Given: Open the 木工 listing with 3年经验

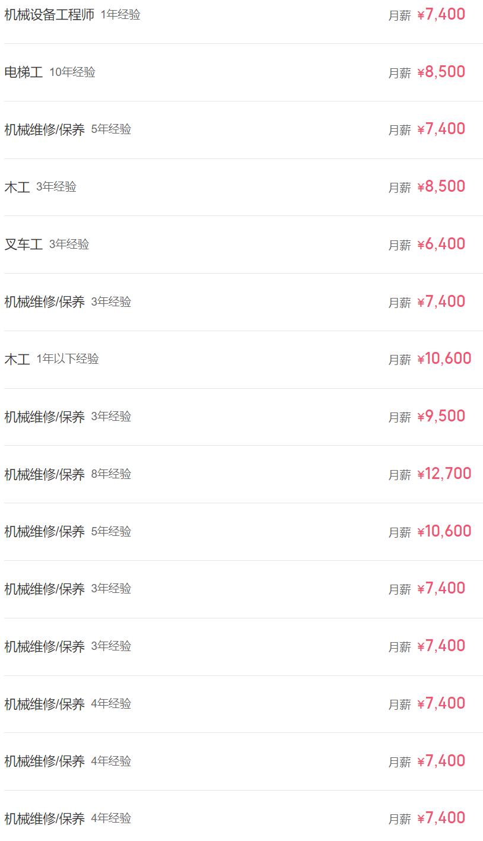Looking at the screenshot, I should click(17, 188).
